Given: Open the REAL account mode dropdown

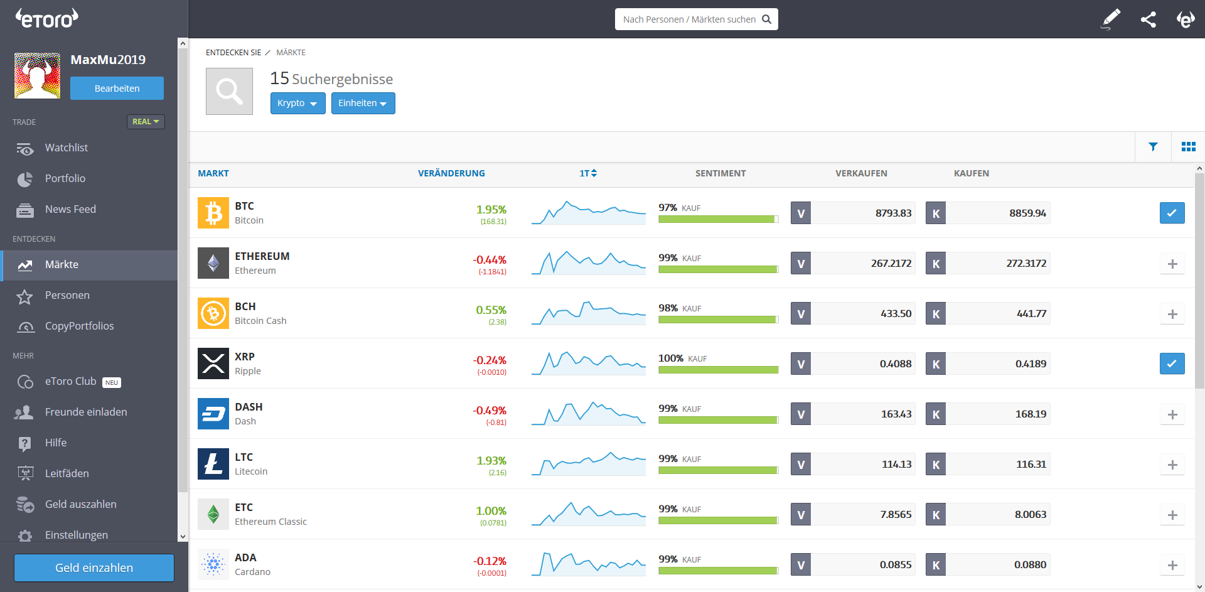Looking at the screenshot, I should [146, 122].
